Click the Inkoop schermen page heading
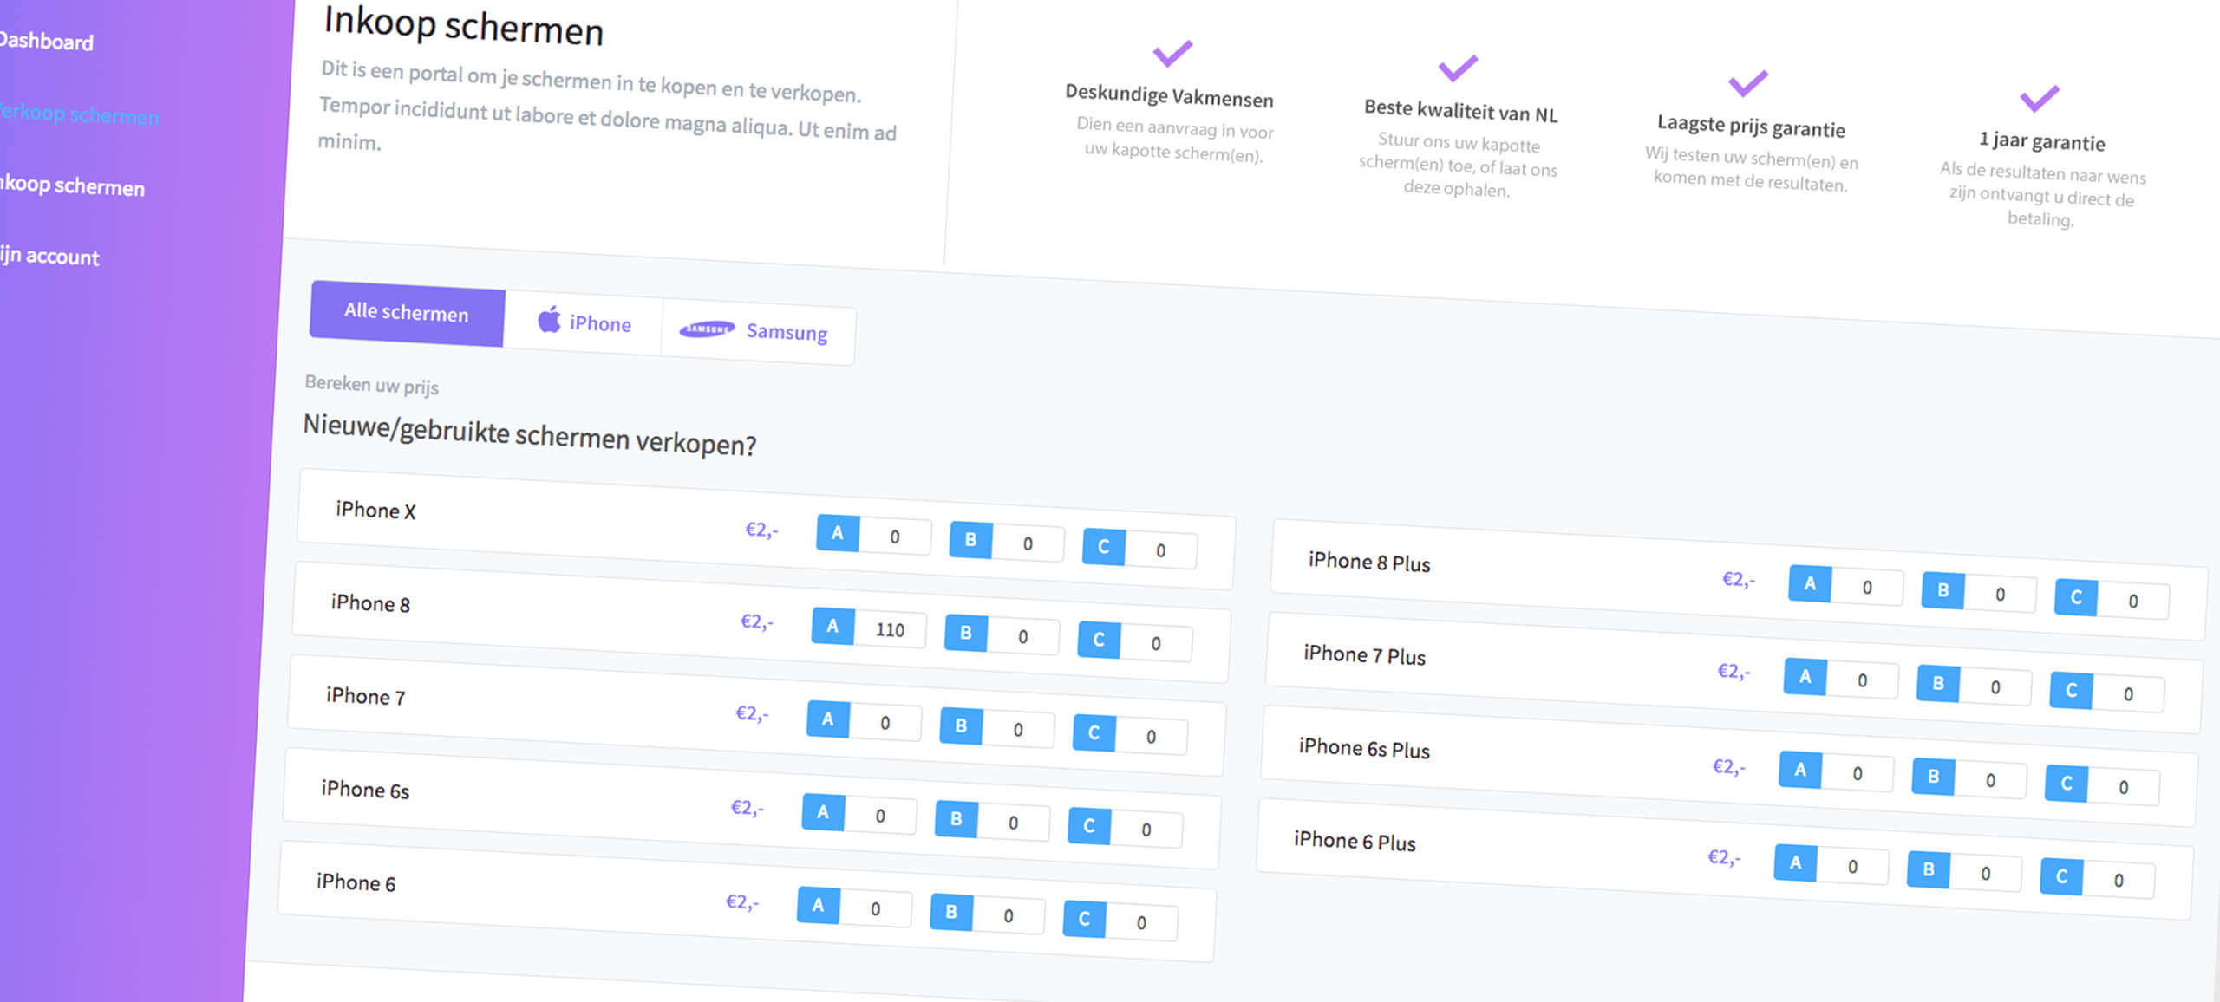This screenshot has width=2220, height=1002. (463, 25)
